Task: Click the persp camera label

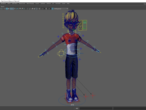Action: pyautogui.click(x=72, y=105)
